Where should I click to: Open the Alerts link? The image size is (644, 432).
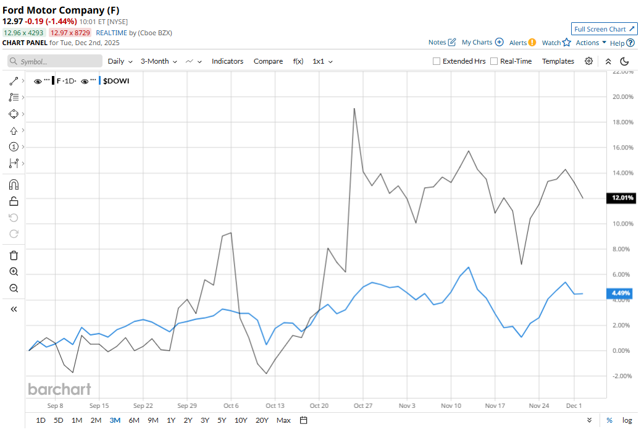518,43
